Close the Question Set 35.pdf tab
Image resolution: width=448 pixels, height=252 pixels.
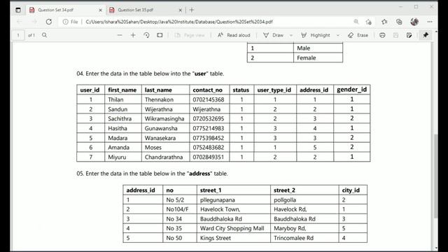point(181,10)
